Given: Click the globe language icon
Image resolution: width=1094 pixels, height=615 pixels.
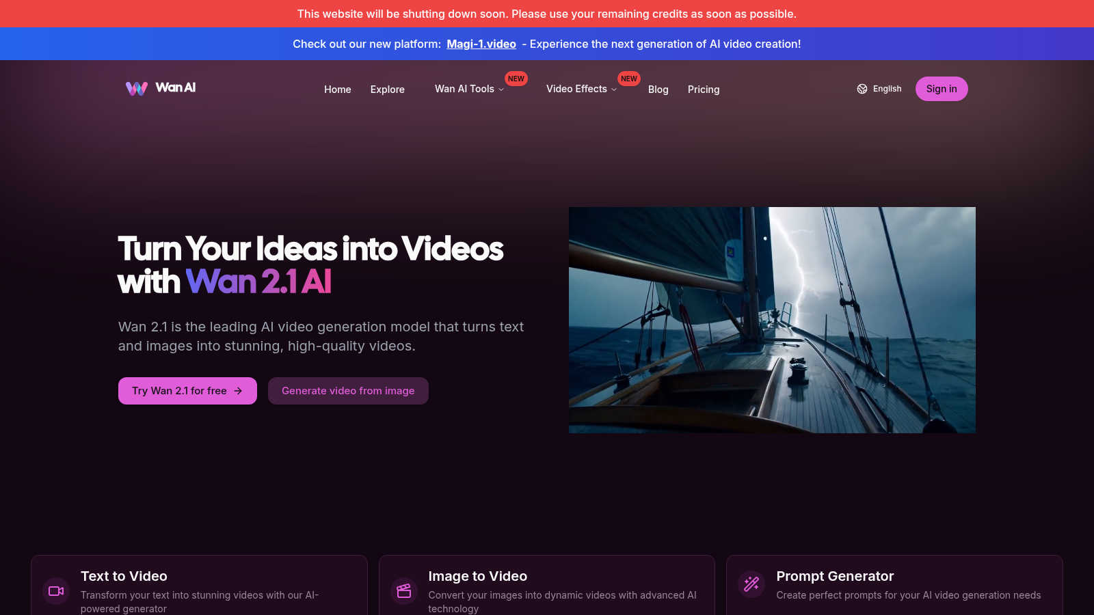Looking at the screenshot, I should click(862, 89).
